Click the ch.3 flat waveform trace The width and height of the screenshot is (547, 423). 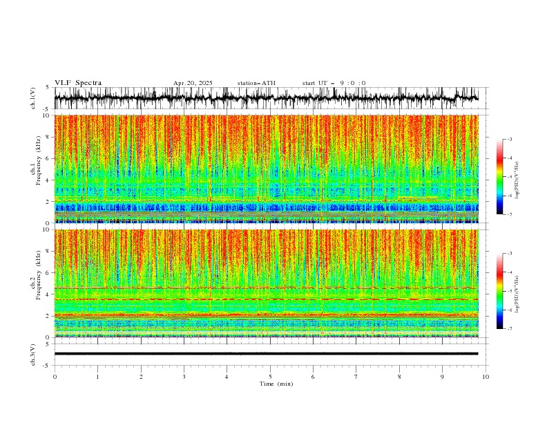click(x=266, y=354)
